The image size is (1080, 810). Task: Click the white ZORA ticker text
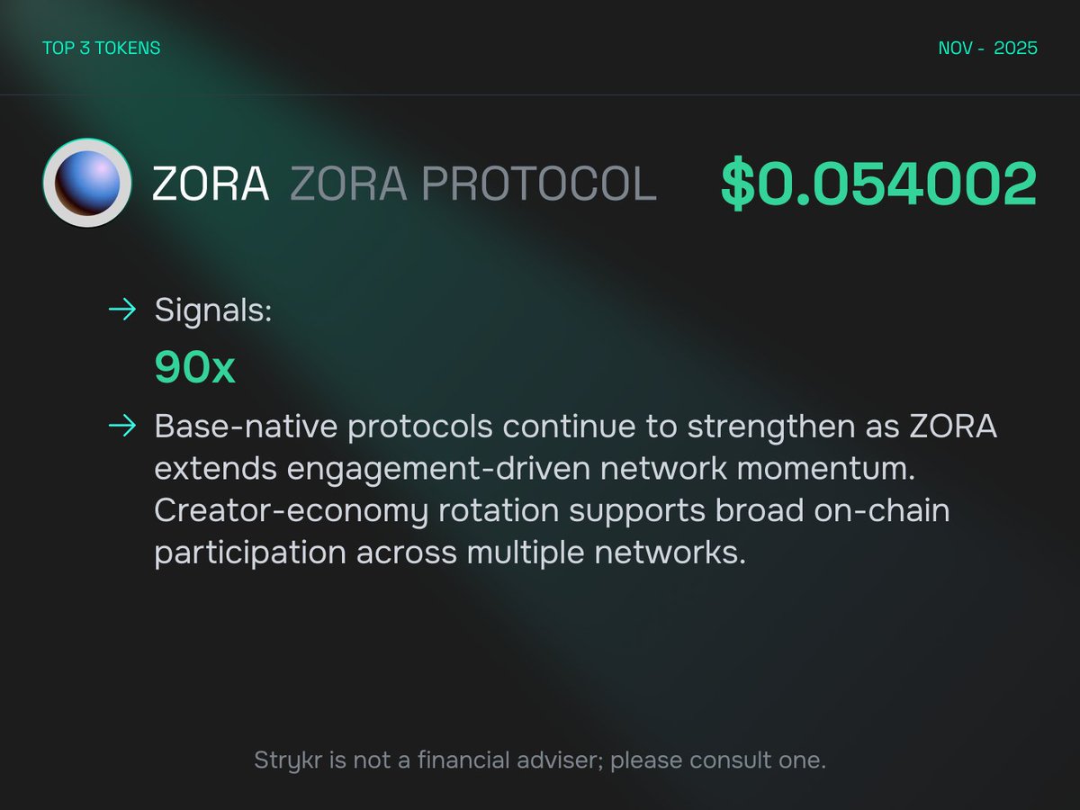tap(211, 184)
